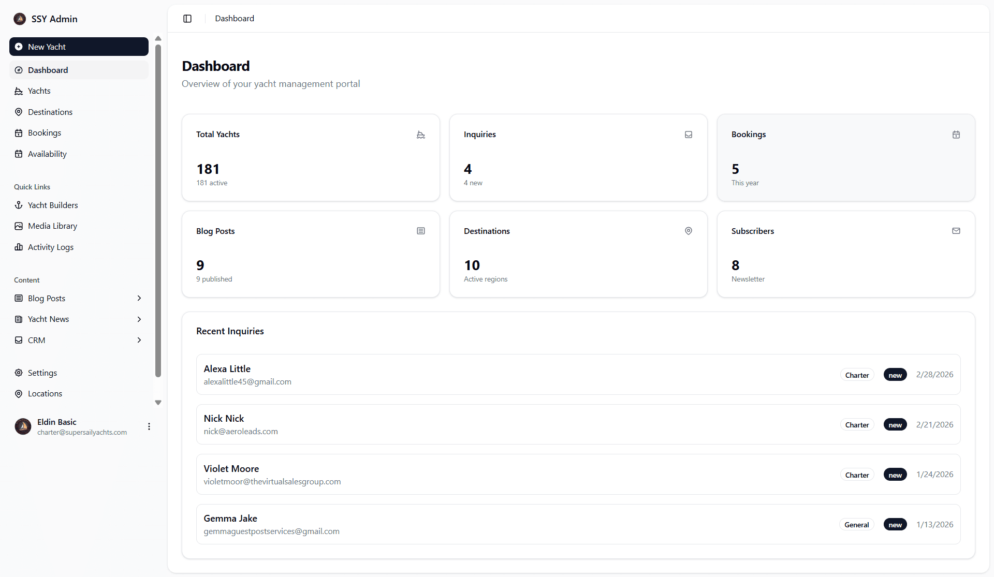
Task: Open the three-dot menu next to Eldin Basic
Action: [149, 426]
